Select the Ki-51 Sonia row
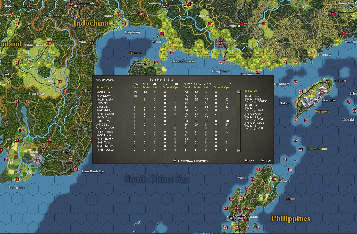 pyautogui.click(x=163, y=92)
